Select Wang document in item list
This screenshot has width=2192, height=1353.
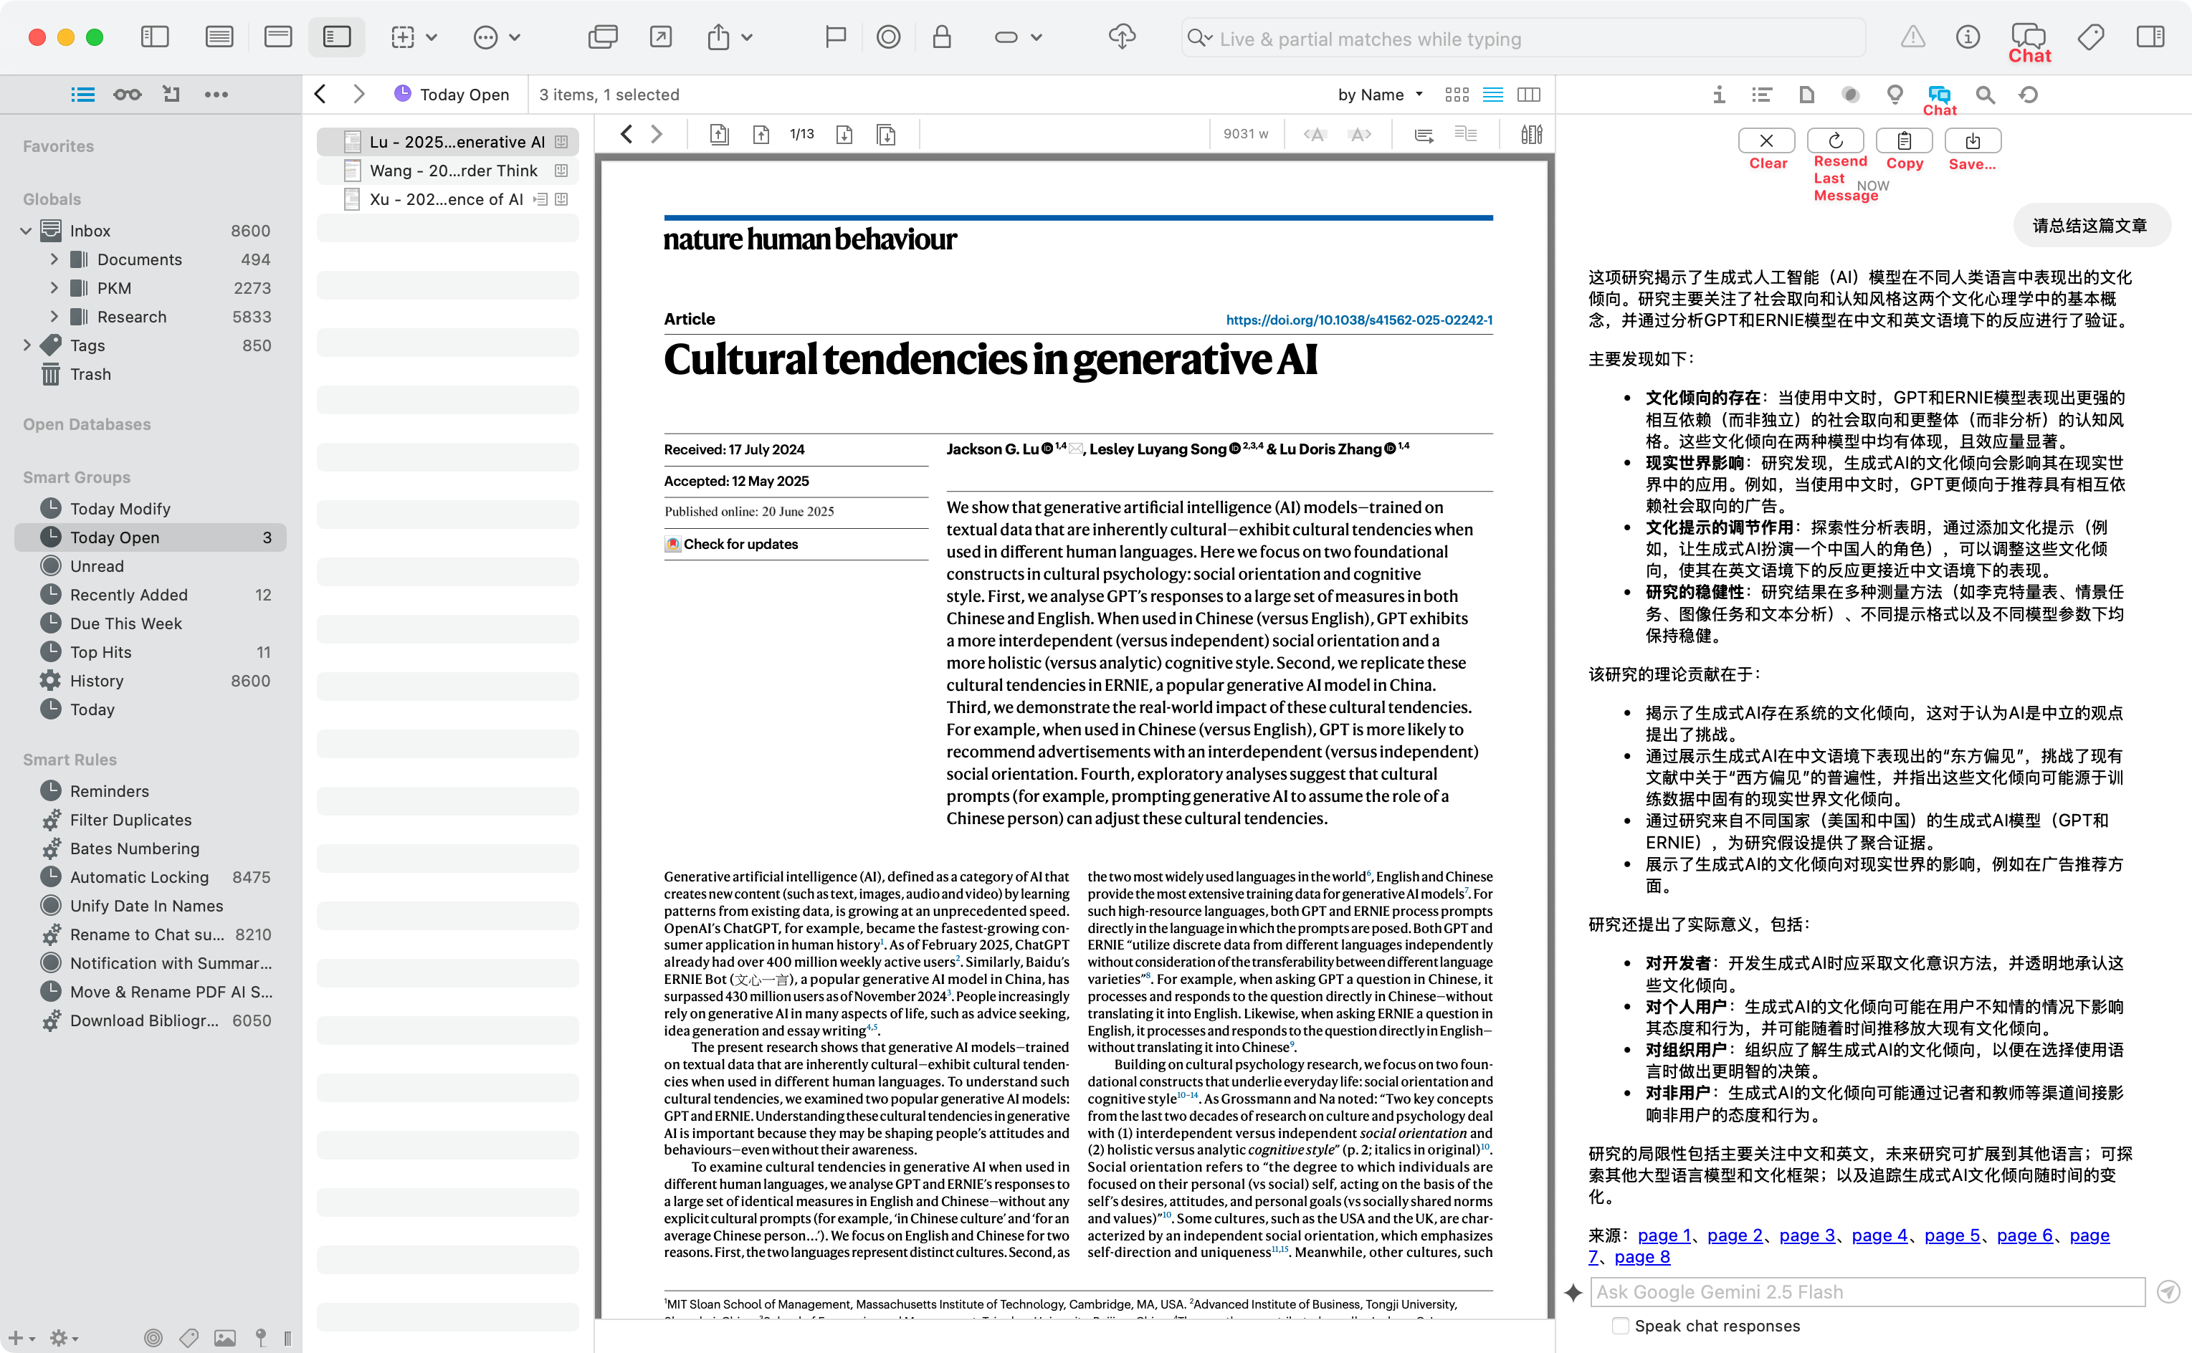coord(454,171)
